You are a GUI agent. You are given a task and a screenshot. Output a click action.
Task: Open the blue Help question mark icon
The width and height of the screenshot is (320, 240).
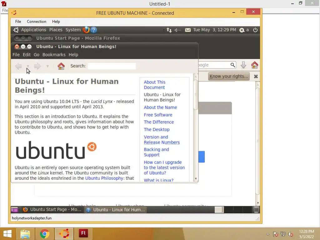(x=94, y=30)
